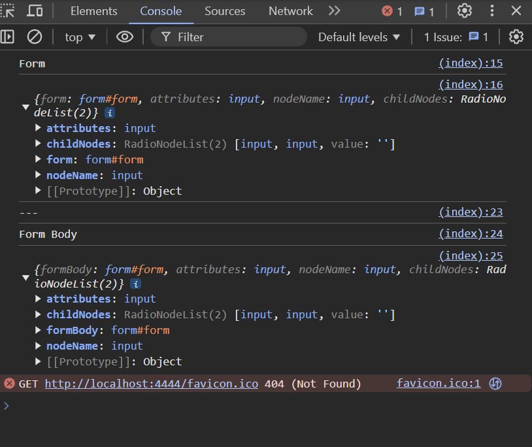Open the three-dot customize DevTools menu
Viewport: 532px width, 447px height.
pos(491,11)
